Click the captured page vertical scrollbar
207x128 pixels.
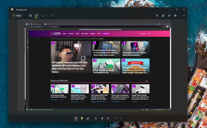(171, 68)
